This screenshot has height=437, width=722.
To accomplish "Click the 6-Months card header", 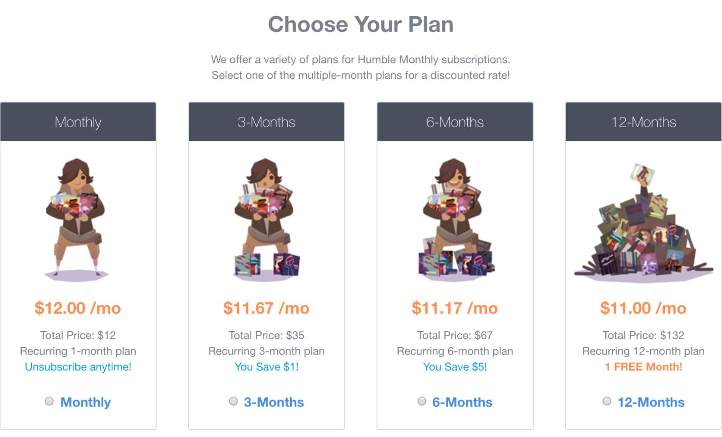I will 455,122.
